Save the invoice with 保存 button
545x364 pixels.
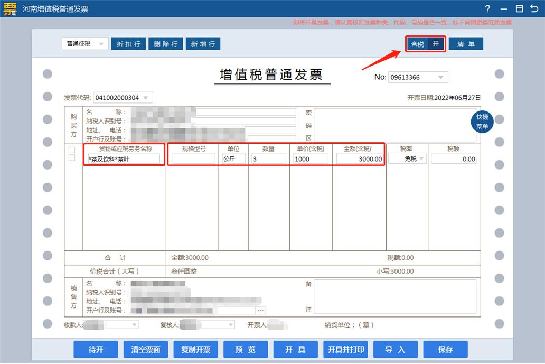point(446,349)
